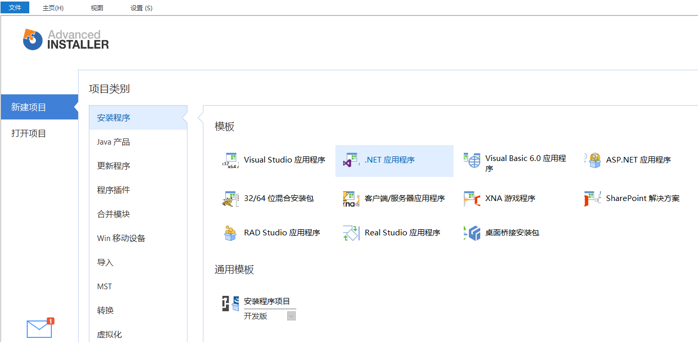Choose the 程序插件 project category

point(138,190)
